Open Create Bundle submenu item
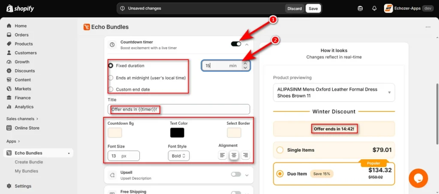The height and width of the screenshot is (194, 439). point(29,162)
